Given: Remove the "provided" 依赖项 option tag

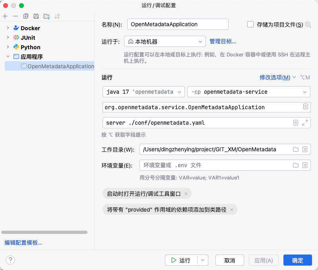Looking at the screenshot, I should (x=232, y=210).
